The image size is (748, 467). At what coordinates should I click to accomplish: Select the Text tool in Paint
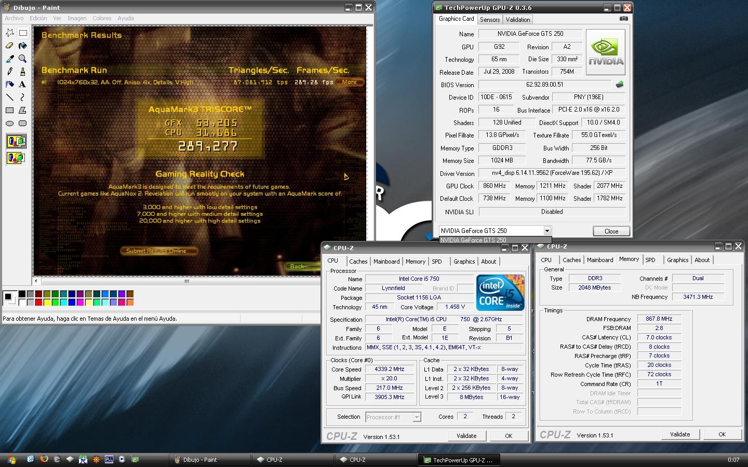coord(23,84)
